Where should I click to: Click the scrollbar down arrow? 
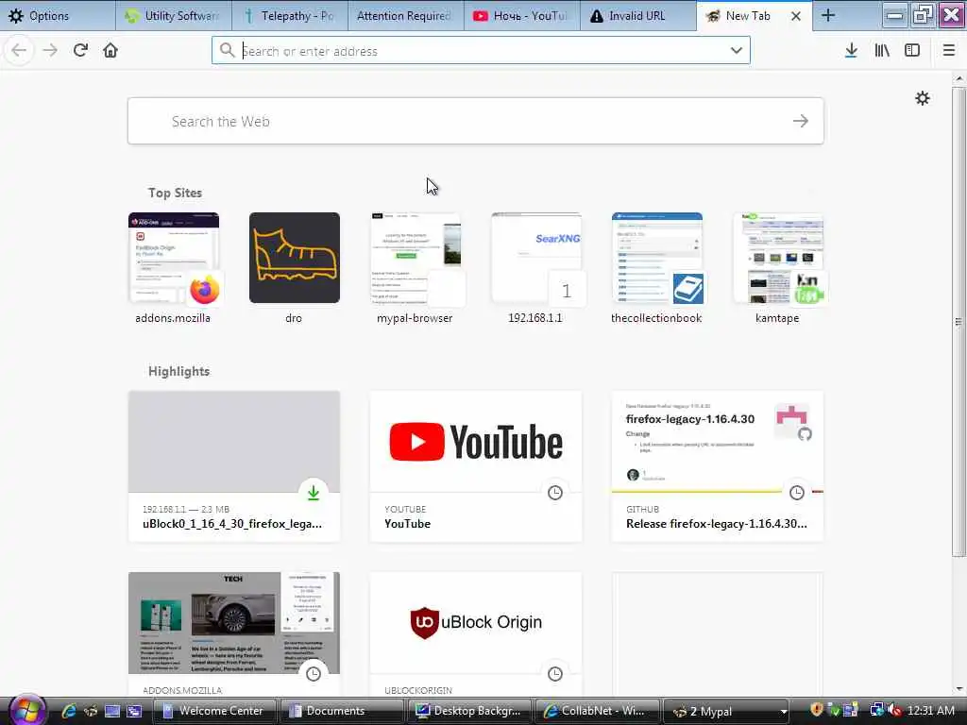pyautogui.click(x=959, y=688)
